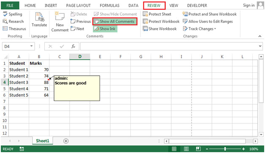Click Show/Hide Comment
The width and height of the screenshot is (265, 153).
115,14
